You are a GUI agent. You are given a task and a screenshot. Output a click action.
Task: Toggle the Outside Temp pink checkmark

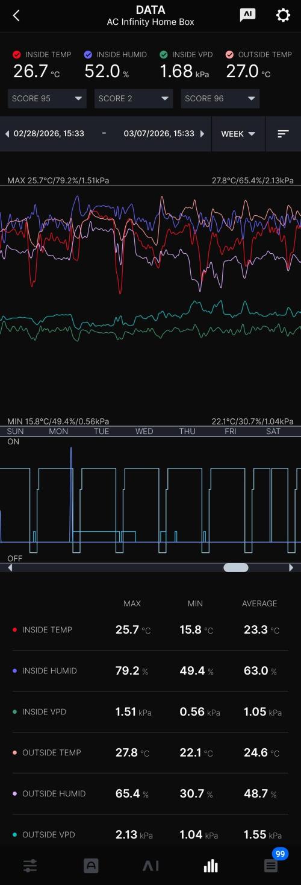tap(230, 54)
